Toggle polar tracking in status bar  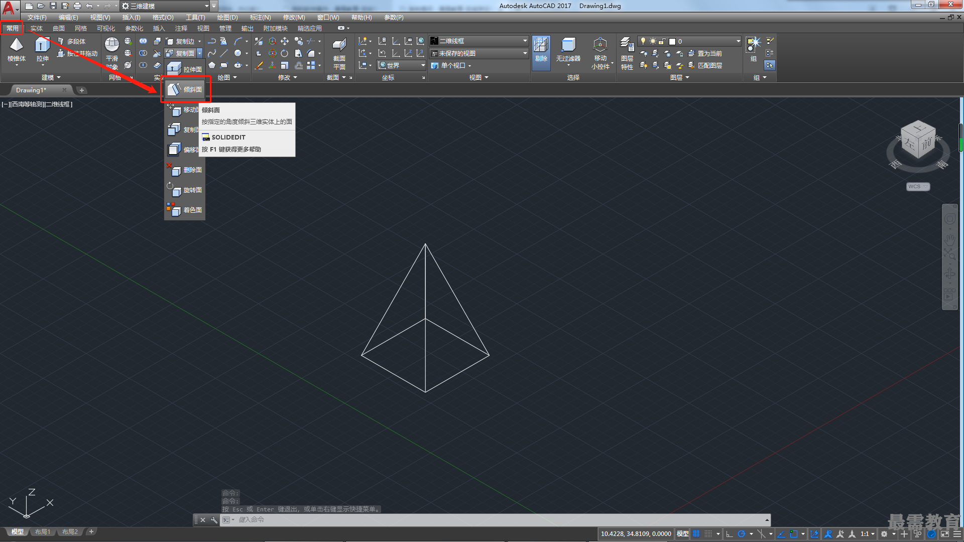741,534
